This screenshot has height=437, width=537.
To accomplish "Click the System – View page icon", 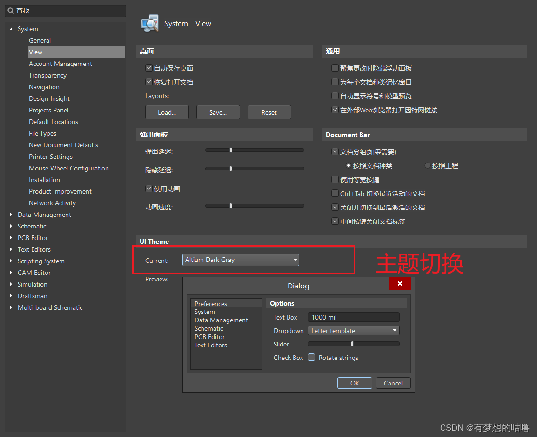I will click(150, 23).
